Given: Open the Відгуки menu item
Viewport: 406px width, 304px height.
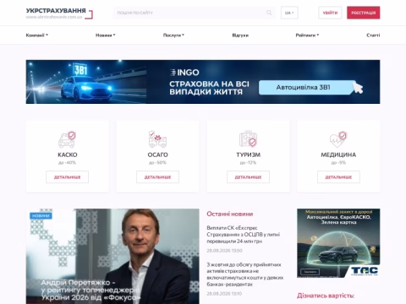Looking at the screenshot, I should click(240, 35).
